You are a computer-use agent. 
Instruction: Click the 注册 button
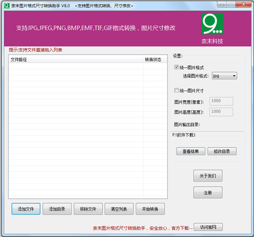pyautogui.click(x=207, y=193)
